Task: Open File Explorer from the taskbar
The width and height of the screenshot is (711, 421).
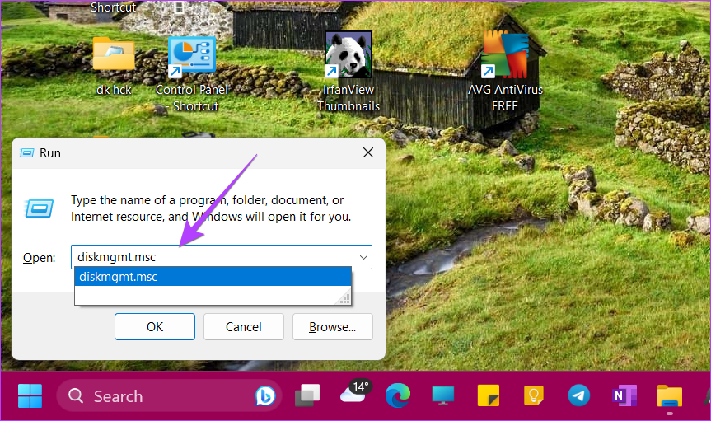Action: pyautogui.click(x=669, y=396)
